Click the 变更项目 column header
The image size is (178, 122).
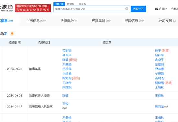point(44,43)
